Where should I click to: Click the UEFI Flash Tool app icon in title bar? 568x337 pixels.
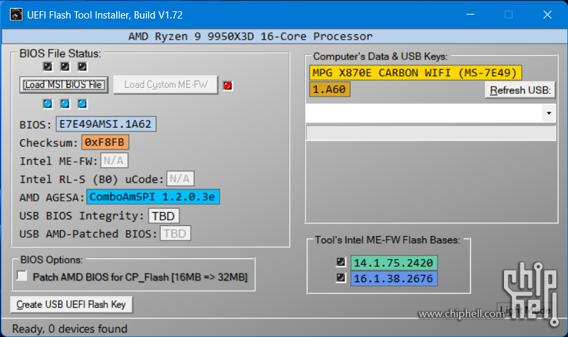(x=16, y=15)
